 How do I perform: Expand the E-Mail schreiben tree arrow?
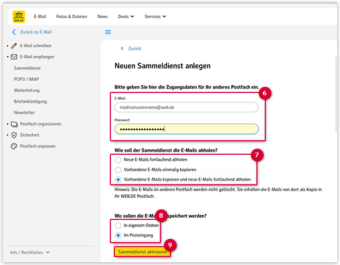[x=8, y=46]
